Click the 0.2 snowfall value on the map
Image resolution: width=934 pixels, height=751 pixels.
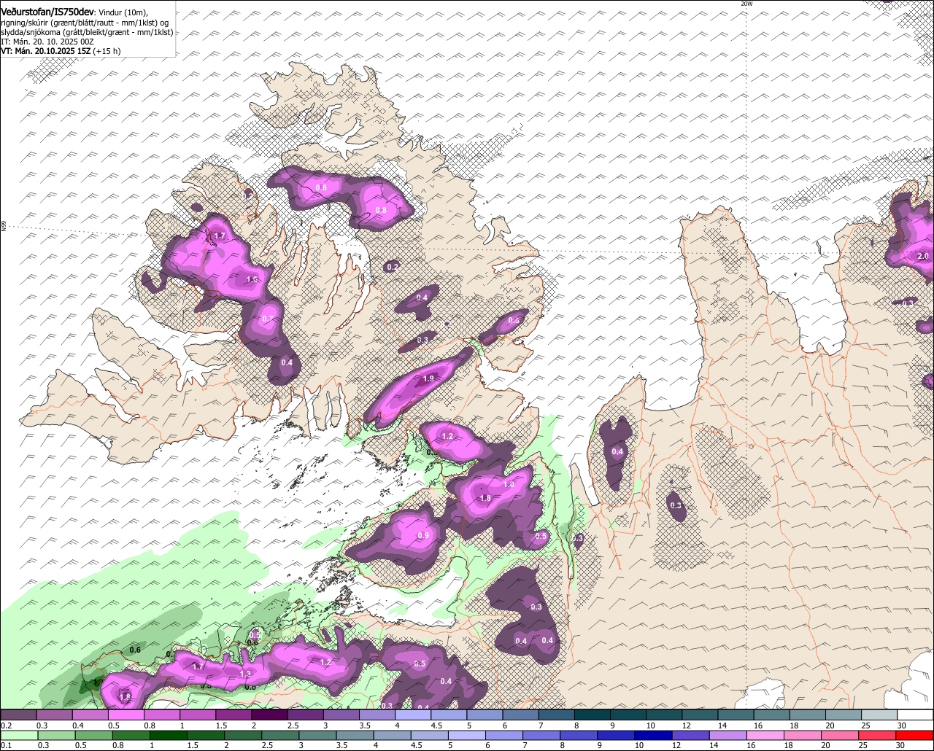point(392,268)
